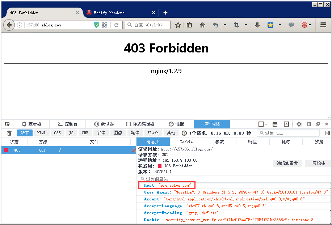
Task: Toggle the JS request filter
Action: coord(71,133)
